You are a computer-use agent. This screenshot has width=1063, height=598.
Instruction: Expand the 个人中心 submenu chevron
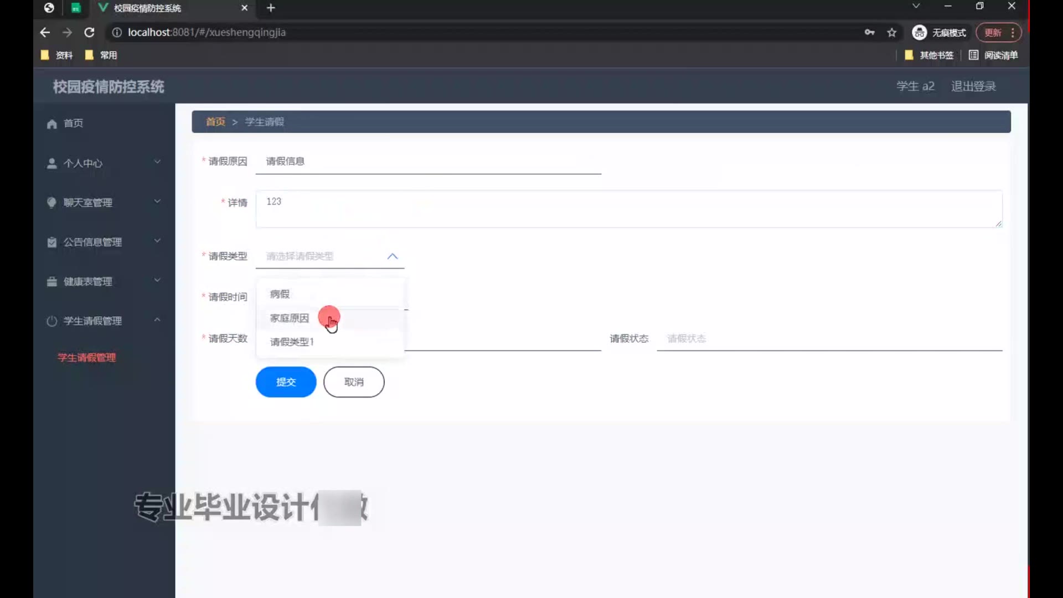pyautogui.click(x=157, y=162)
